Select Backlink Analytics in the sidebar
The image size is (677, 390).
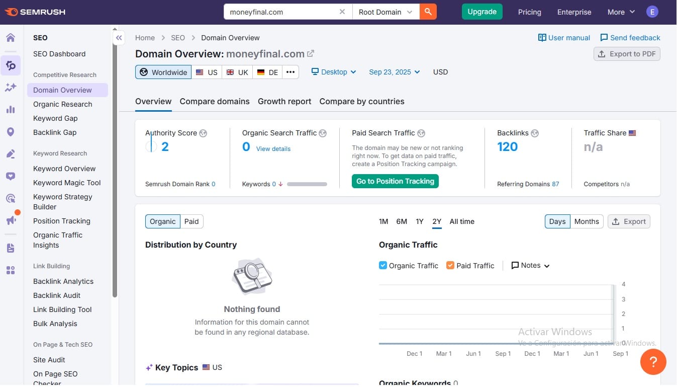pyautogui.click(x=63, y=281)
